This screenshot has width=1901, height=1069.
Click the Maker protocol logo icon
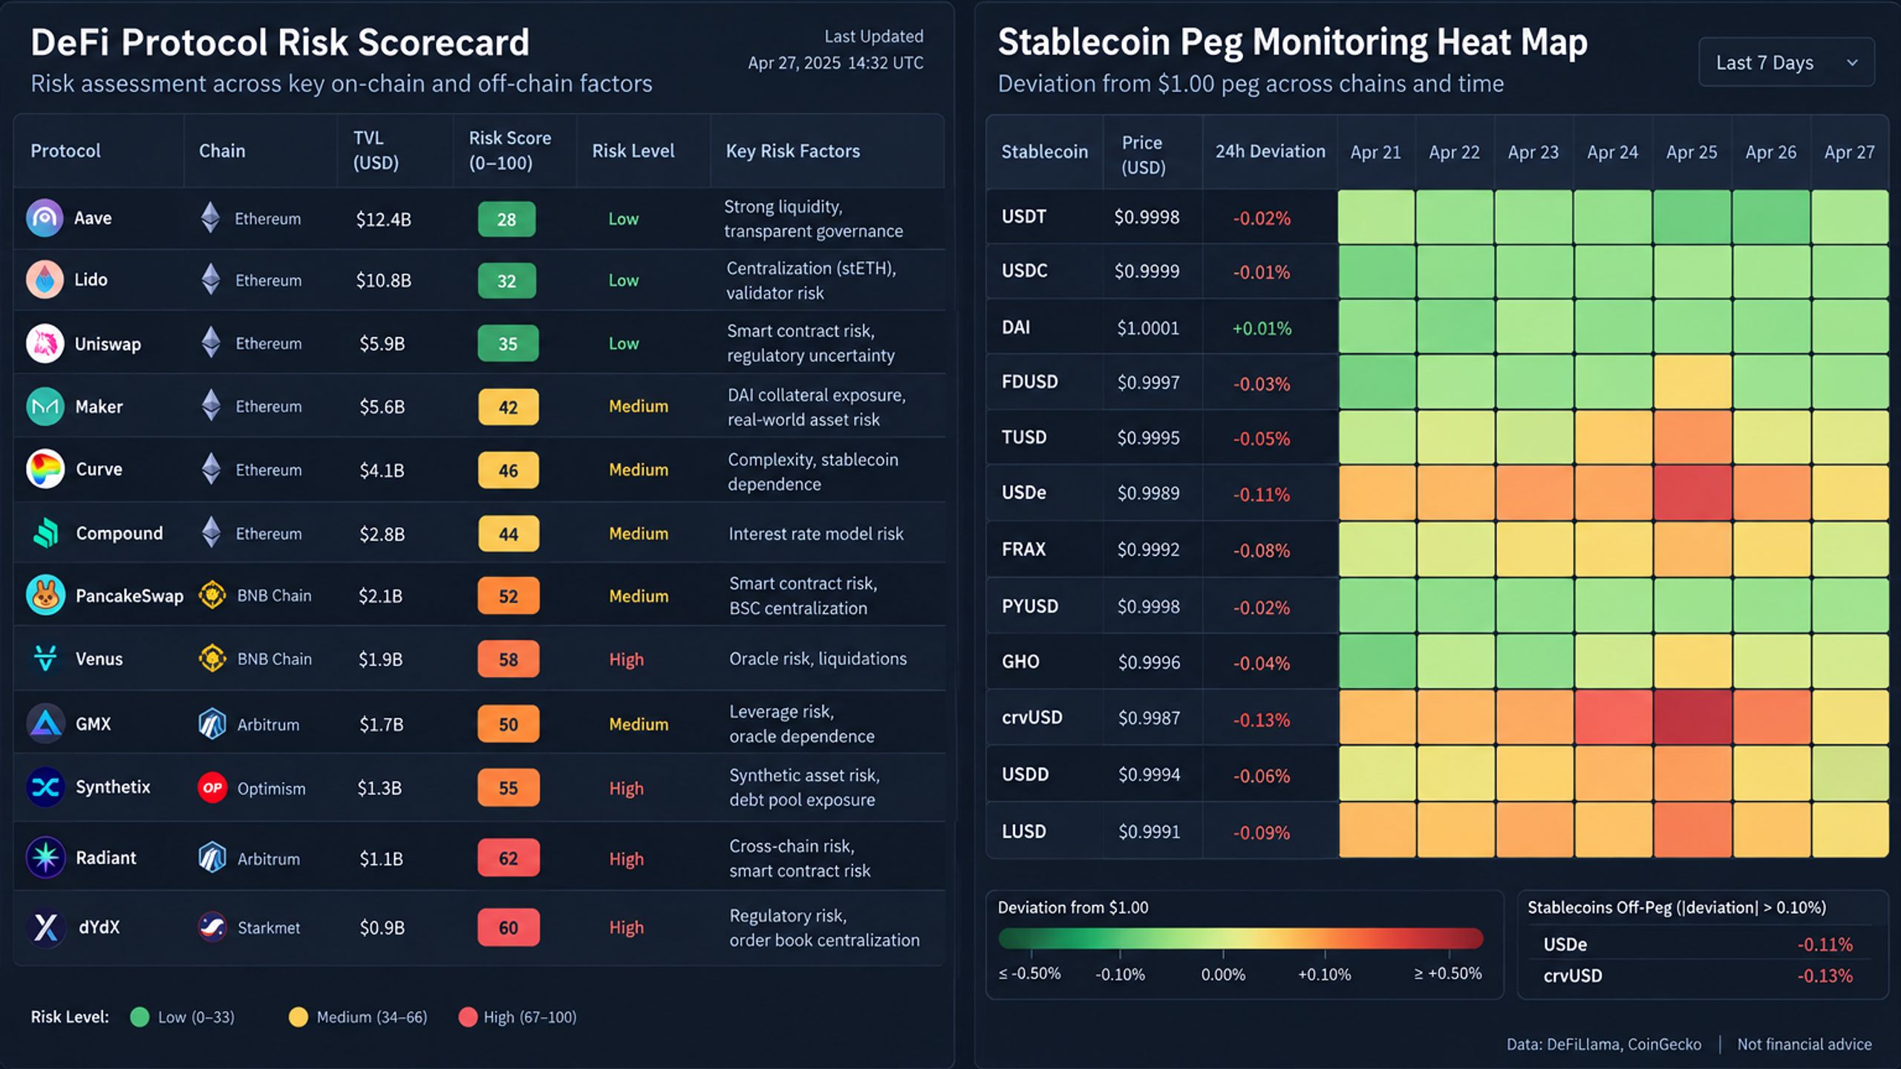pos(45,407)
